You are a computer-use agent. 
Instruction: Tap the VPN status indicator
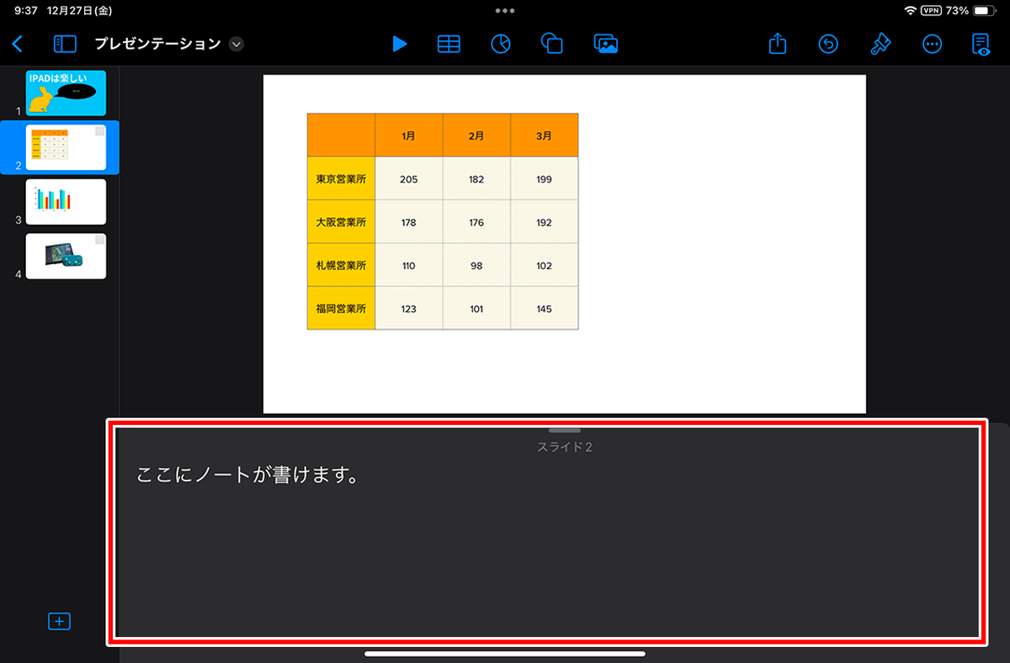click(931, 10)
